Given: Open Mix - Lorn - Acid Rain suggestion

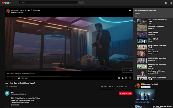Looking at the screenshot, I should click(153, 107).
